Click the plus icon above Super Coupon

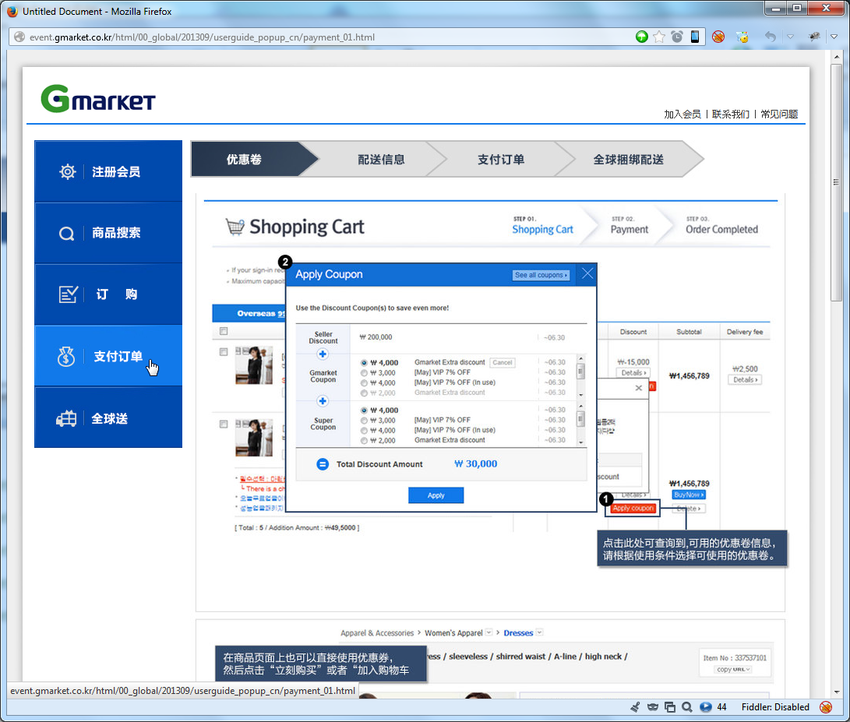click(323, 401)
